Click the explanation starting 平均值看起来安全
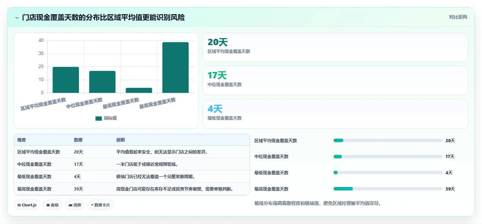The width and height of the screenshot is (482, 224). point(162,152)
